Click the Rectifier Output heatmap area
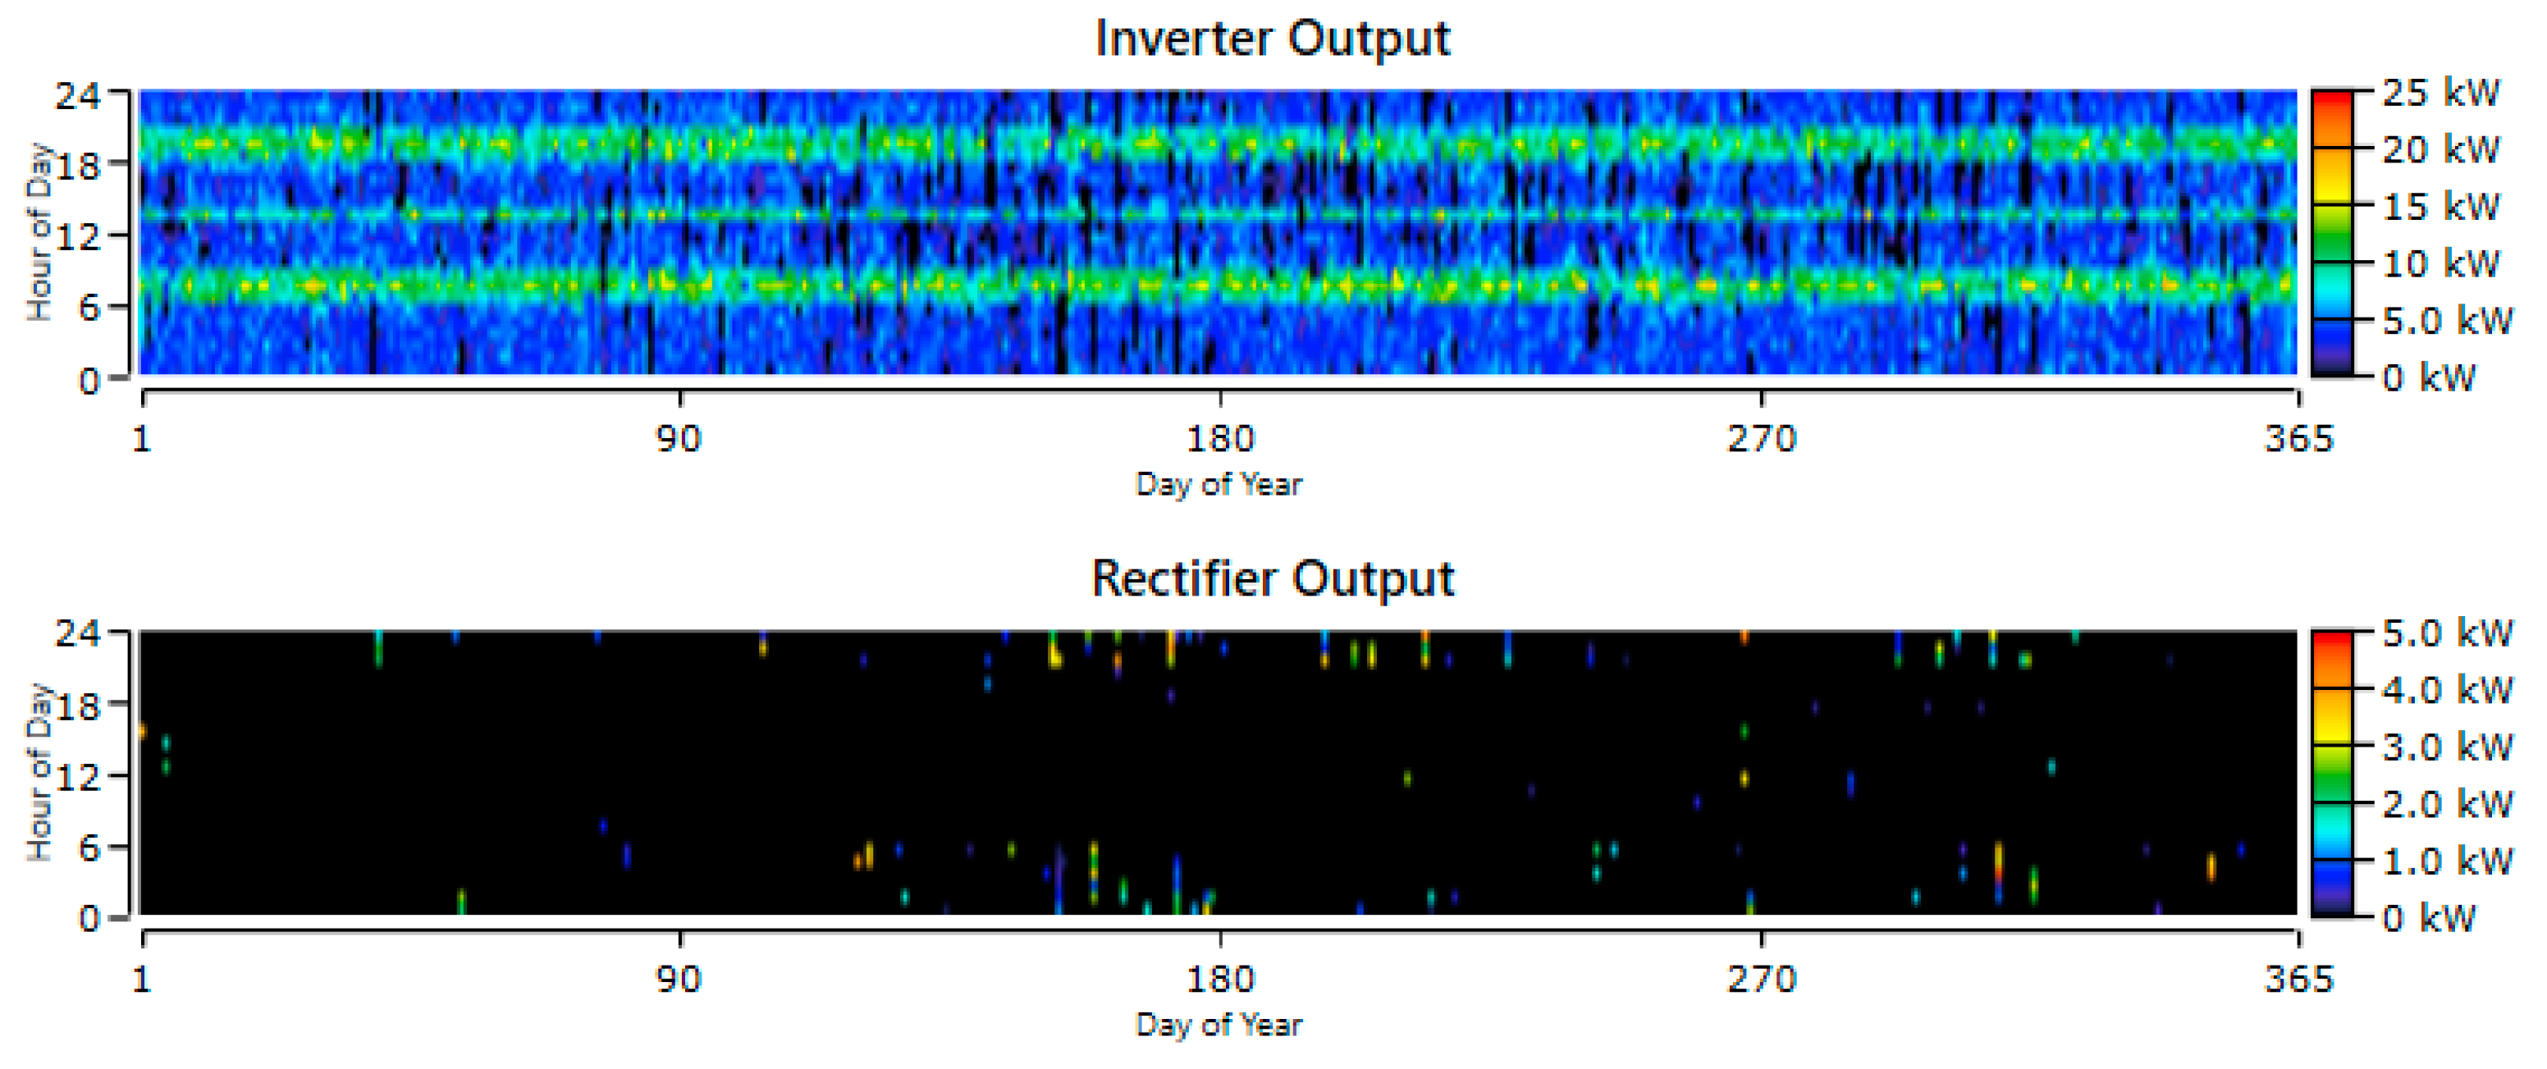 pos(1216,772)
